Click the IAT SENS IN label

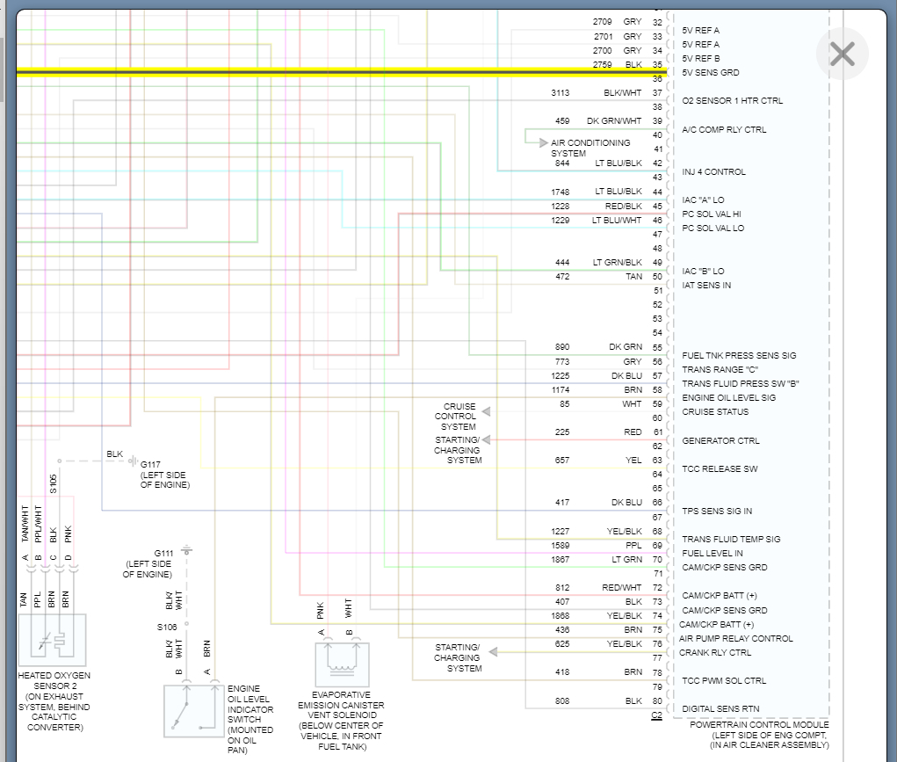click(706, 285)
